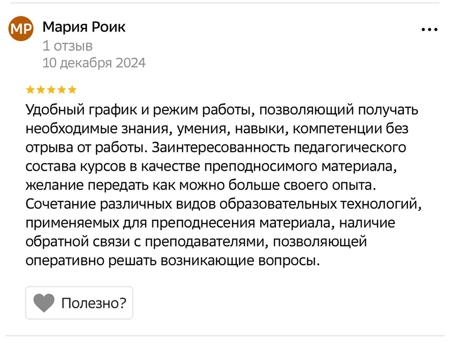Click the date "10 декабря 2024"

point(94,63)
